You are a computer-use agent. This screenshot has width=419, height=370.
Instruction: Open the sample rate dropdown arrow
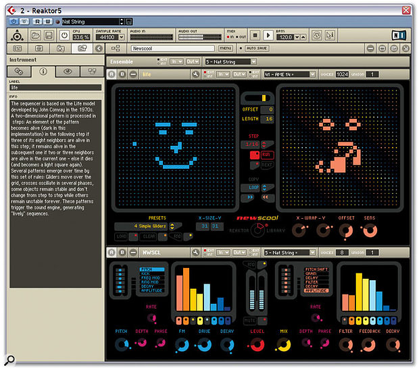[122, 37]
